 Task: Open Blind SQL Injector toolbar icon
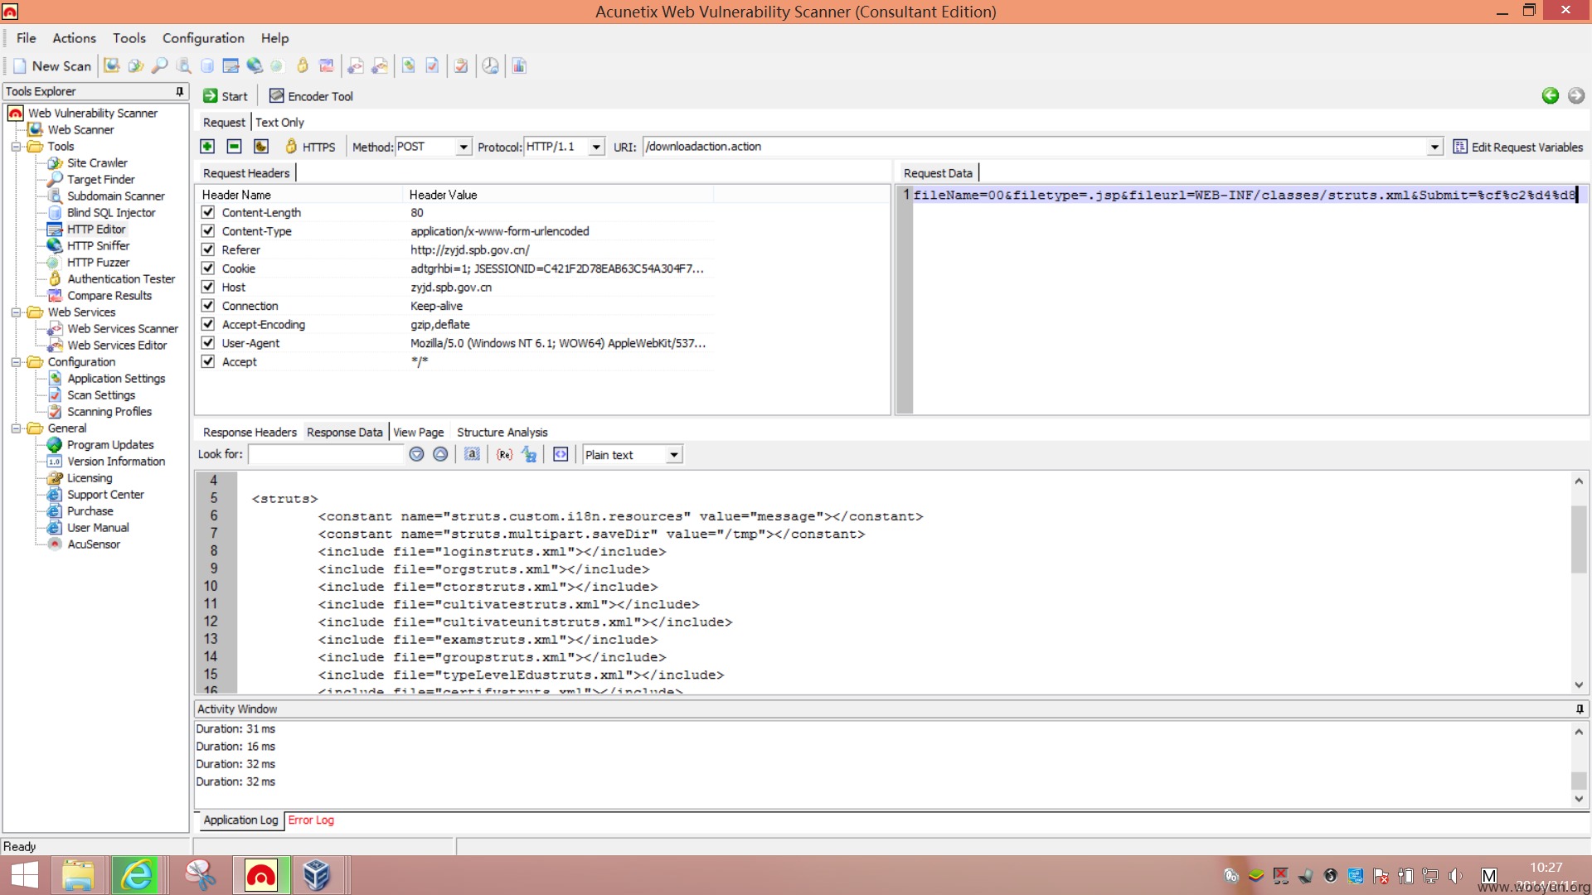coord(207,65)
